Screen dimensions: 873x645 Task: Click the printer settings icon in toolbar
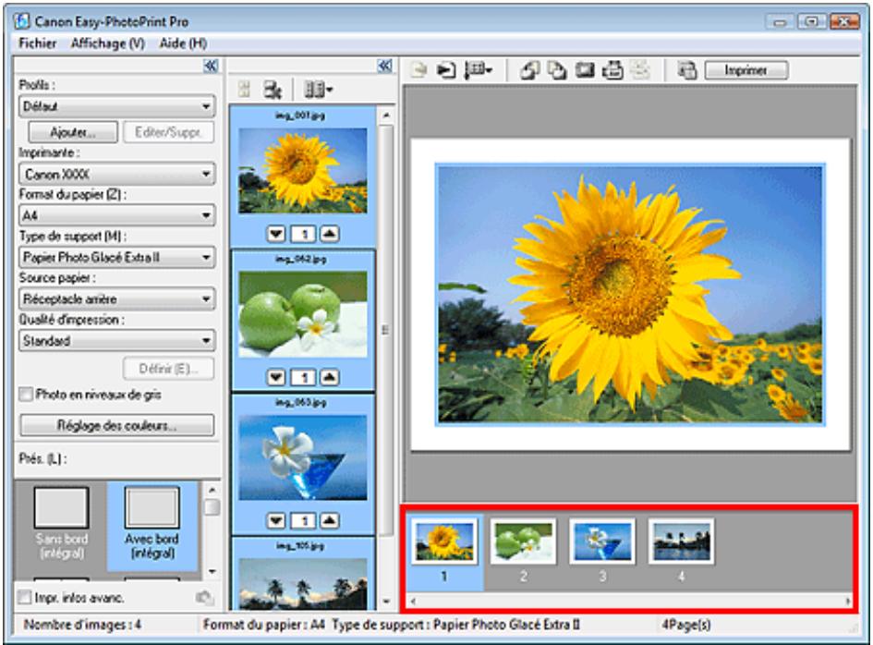[612, 70]
